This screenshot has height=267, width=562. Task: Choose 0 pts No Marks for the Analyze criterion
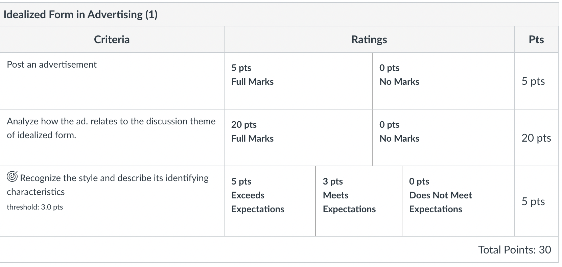click(x=443, y=138)
